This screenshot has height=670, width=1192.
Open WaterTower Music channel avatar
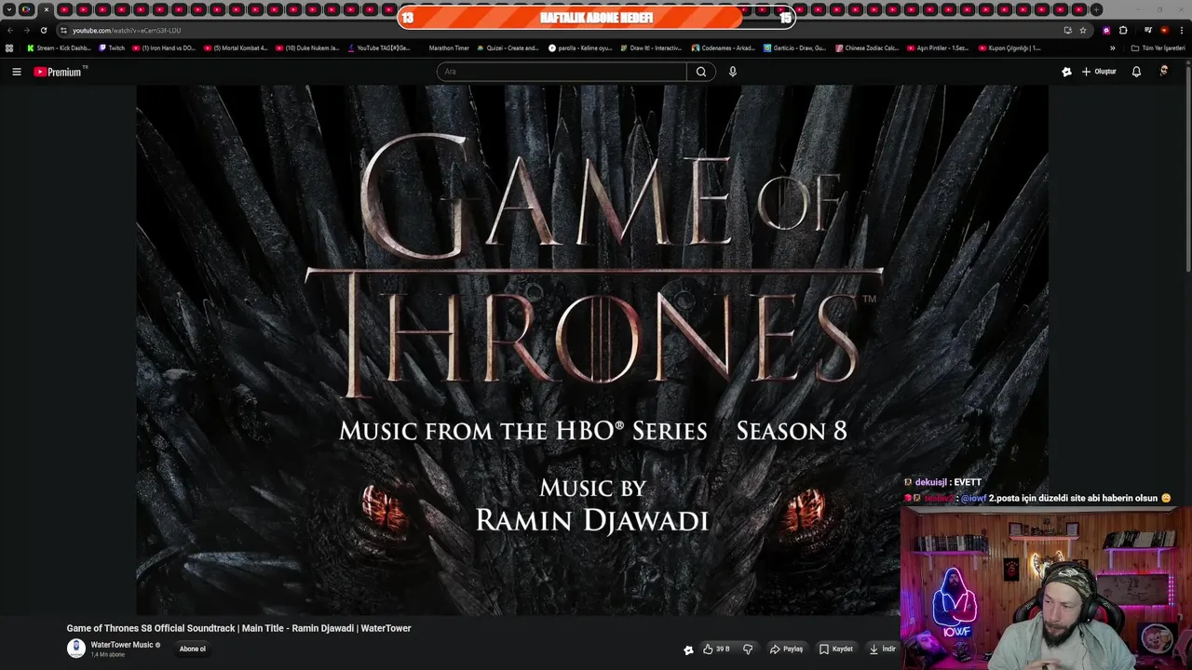click(76, 649)
